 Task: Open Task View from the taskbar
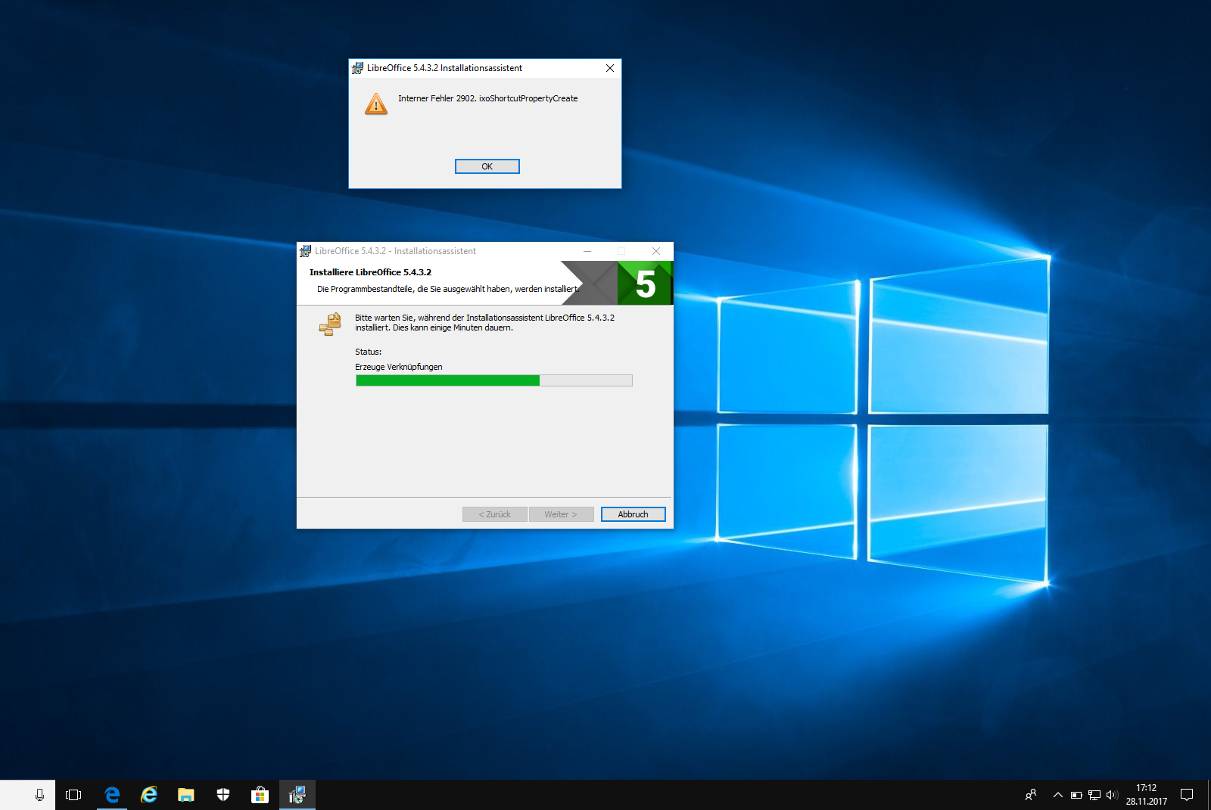click(73, 795)
